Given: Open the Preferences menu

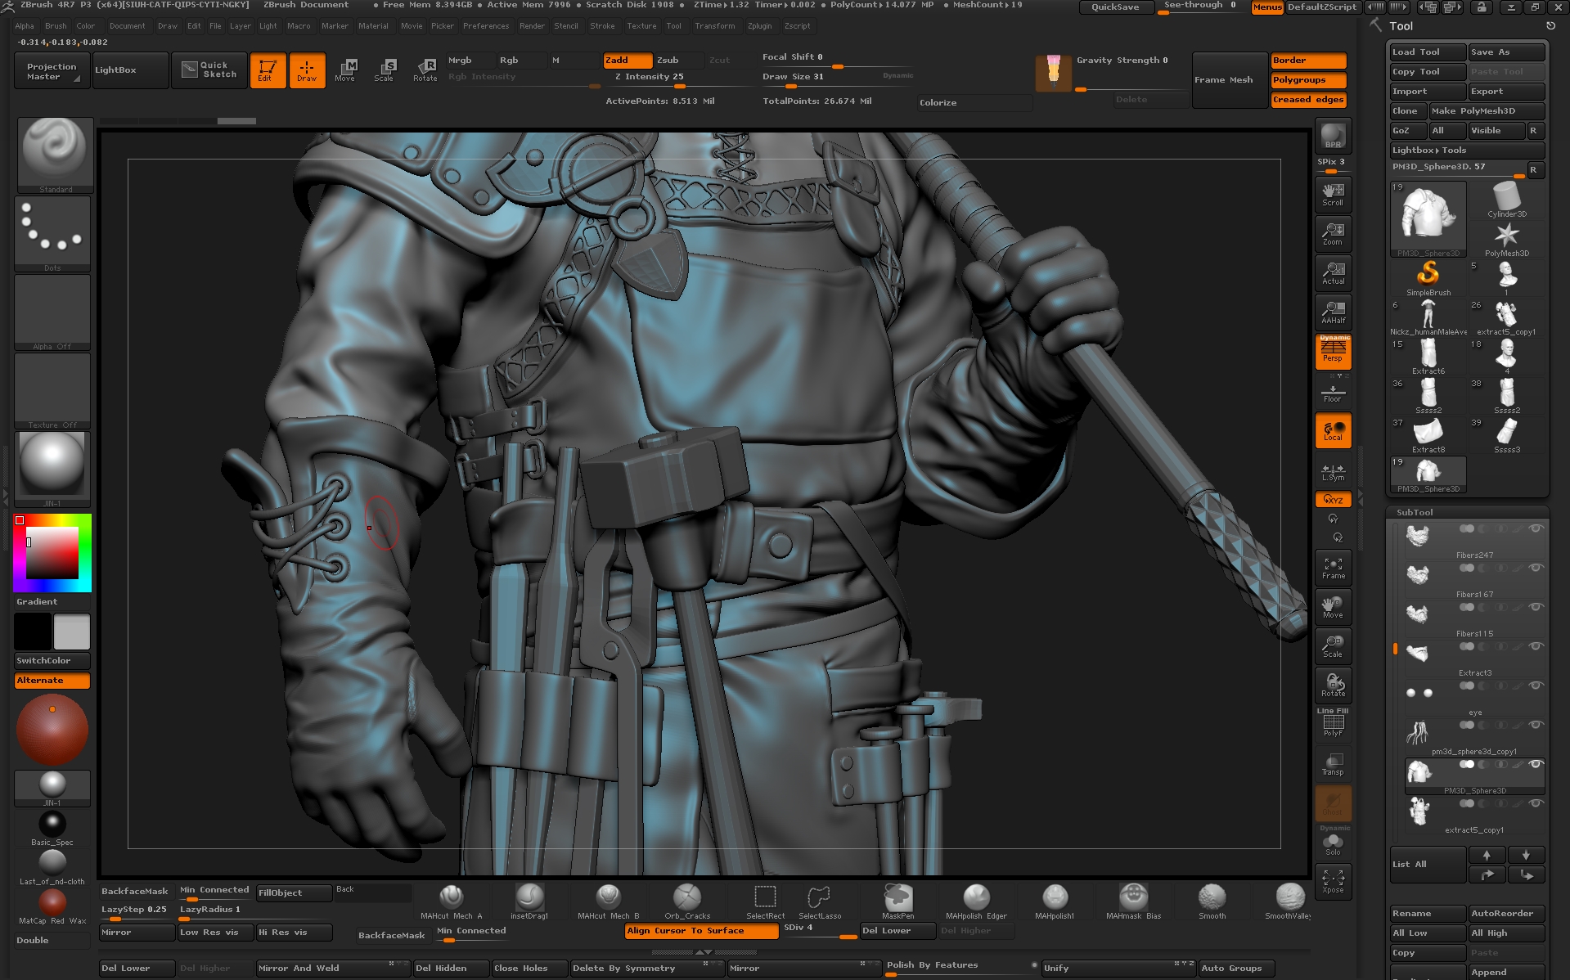Looking at the screenshot, I should click(486, 26).
